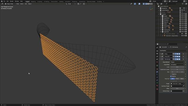This screenshot has height=106, width=188.
Task: Switch to solid viewport shading
Action: tap(148, 4)
